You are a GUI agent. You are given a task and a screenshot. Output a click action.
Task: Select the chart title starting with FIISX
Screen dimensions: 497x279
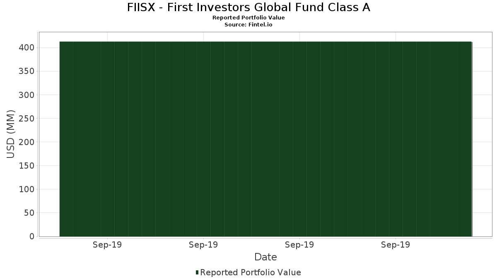tap(248, 7)
